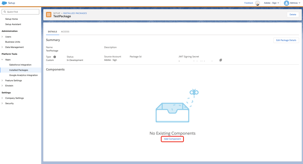Select Business Units in sidebar
303x164 pixels.
[13, 42]
